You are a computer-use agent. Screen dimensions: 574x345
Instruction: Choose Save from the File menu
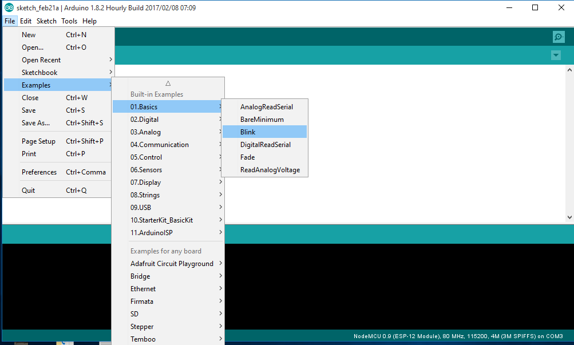pos(58,110)
